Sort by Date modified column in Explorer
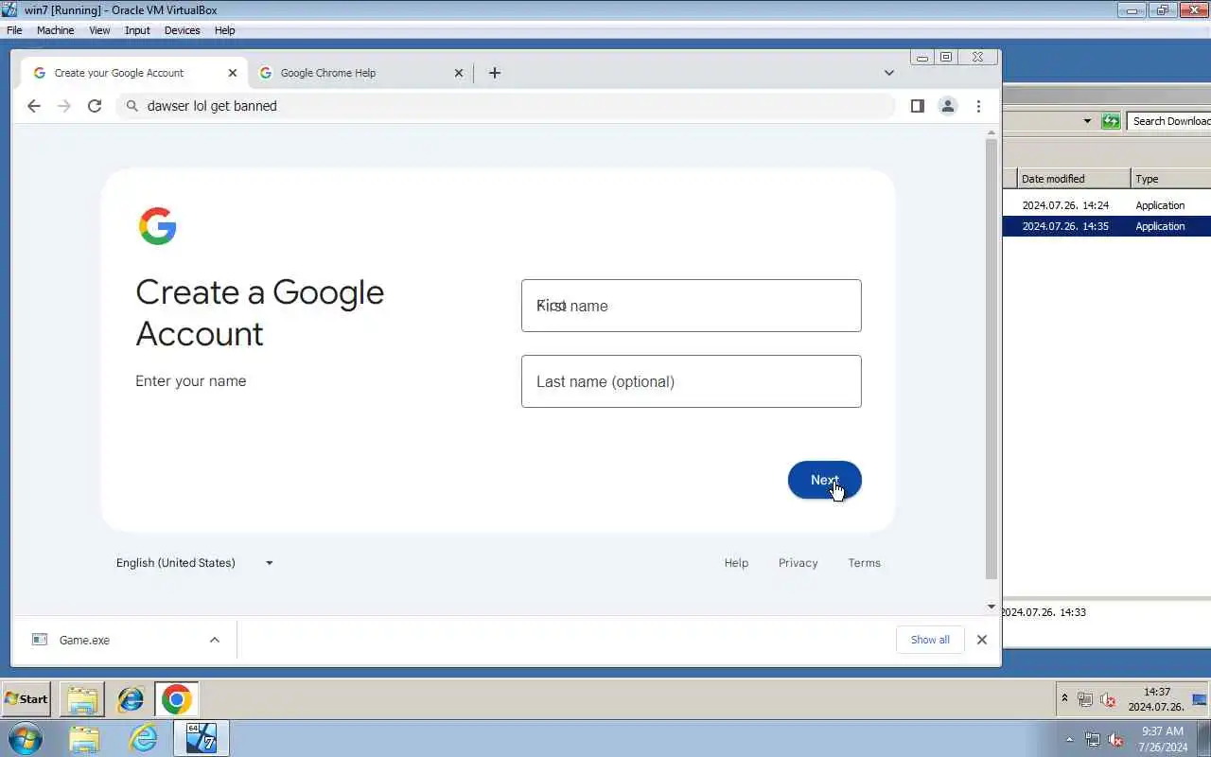Image resolution: width=1211 pixels, height=757 pixels. [1073, 179]
